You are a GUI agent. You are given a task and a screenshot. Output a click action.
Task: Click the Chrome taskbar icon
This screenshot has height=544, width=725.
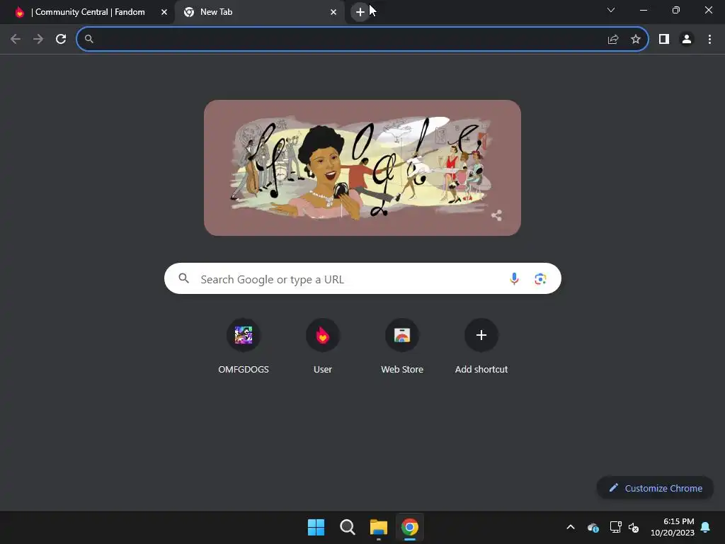pyautogui.click(x=410, y=527)
